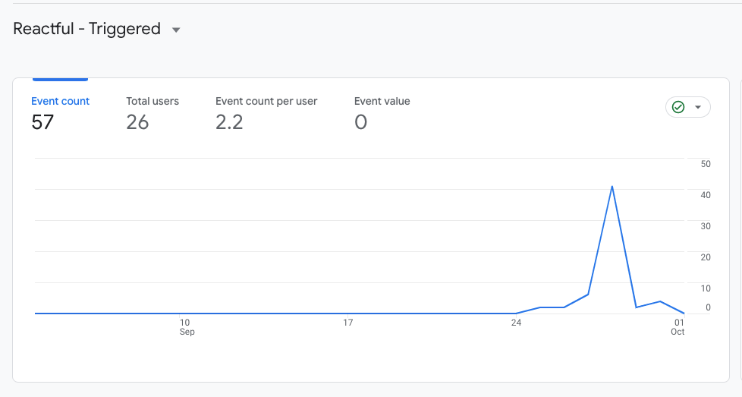Expand the data quality indicator dropdown arrow

[697, 108]
